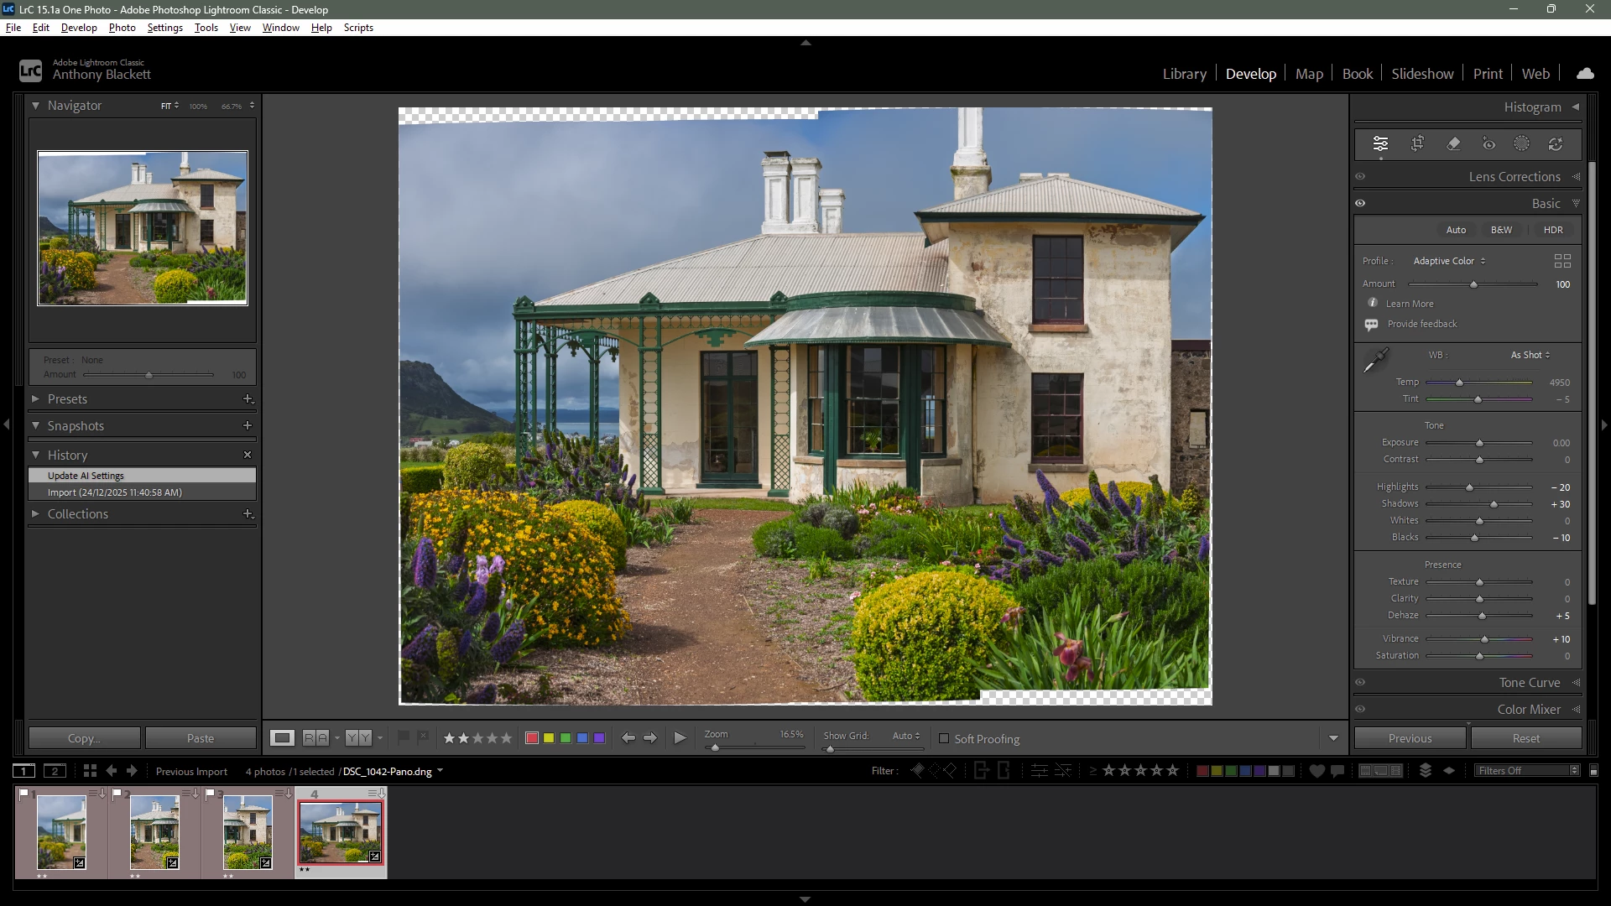Go back using filmstrip back arrow
Image resolution: width=1611 pixels, height=906 pixels.
click(112, 771)
